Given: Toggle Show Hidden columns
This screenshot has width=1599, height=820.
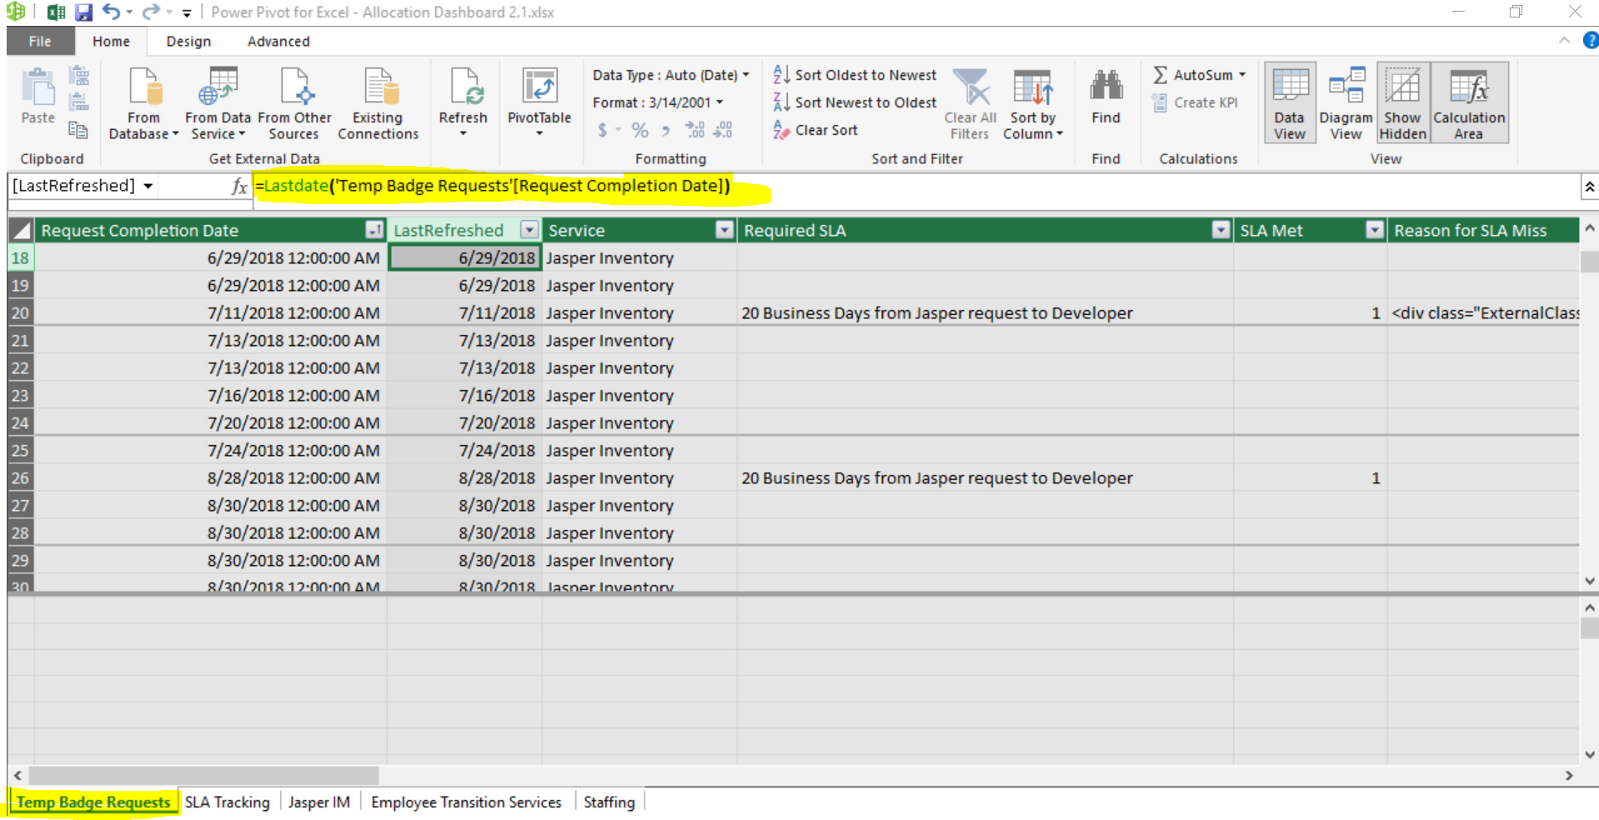Looking at the screenshot, I should (x=1403, y=102).
